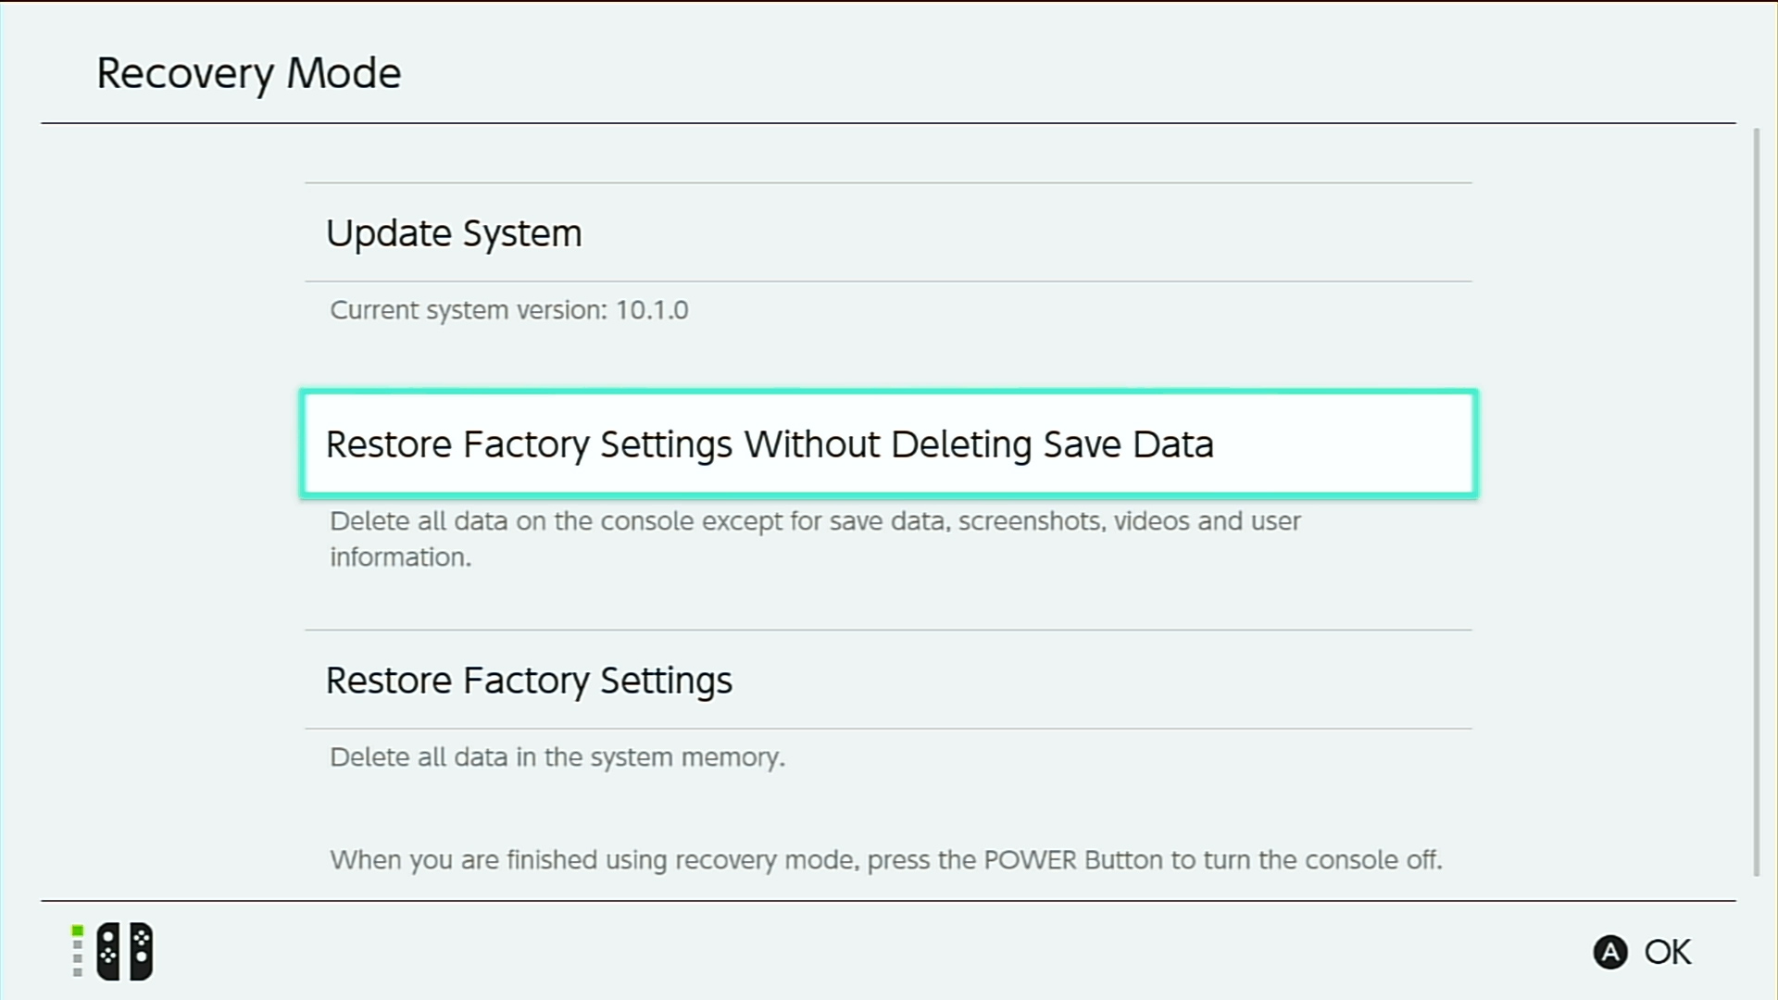Viewport: 1778px width, 1000px height.
Task: Click the grey player indicator dots
Action: pyautogui.click(x=78, y=958)
